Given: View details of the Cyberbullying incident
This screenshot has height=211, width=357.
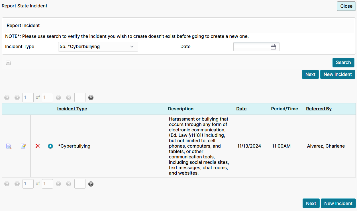Looking at the screenshot, I should pyautogui.click(x=9, y=146).
